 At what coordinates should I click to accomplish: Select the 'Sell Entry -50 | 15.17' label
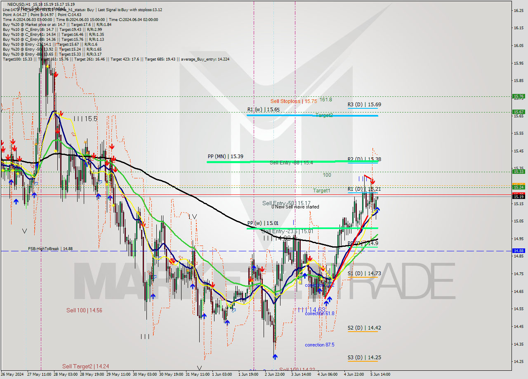(286, 203)
